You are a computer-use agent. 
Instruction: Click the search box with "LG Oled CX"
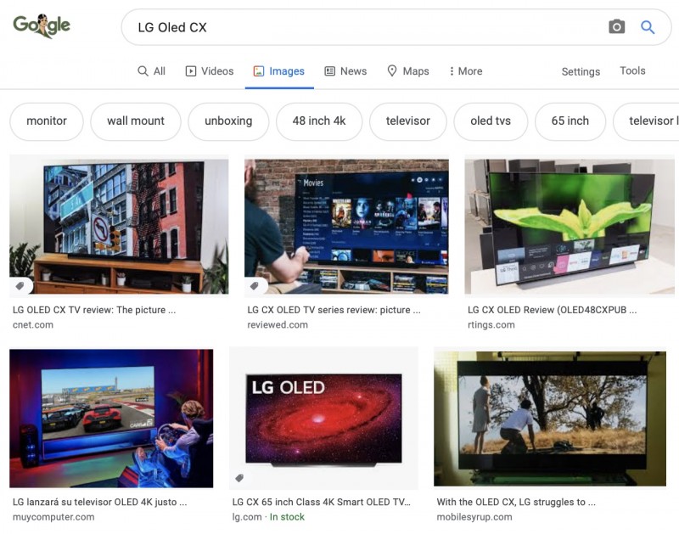tap(365, 27)
